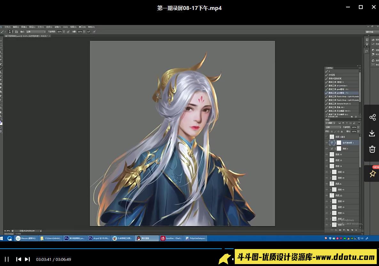Delete tool preset trash icon
The width and height of the screenshot is (379, 266).
click(x=356, y=117)
